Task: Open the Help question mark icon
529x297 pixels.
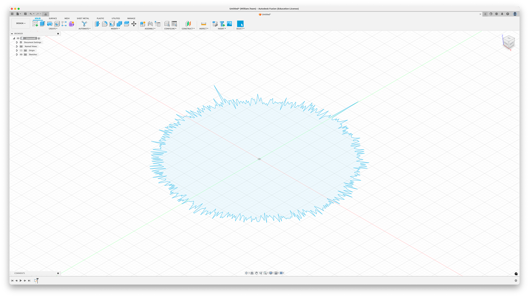Action: (508, 14)
